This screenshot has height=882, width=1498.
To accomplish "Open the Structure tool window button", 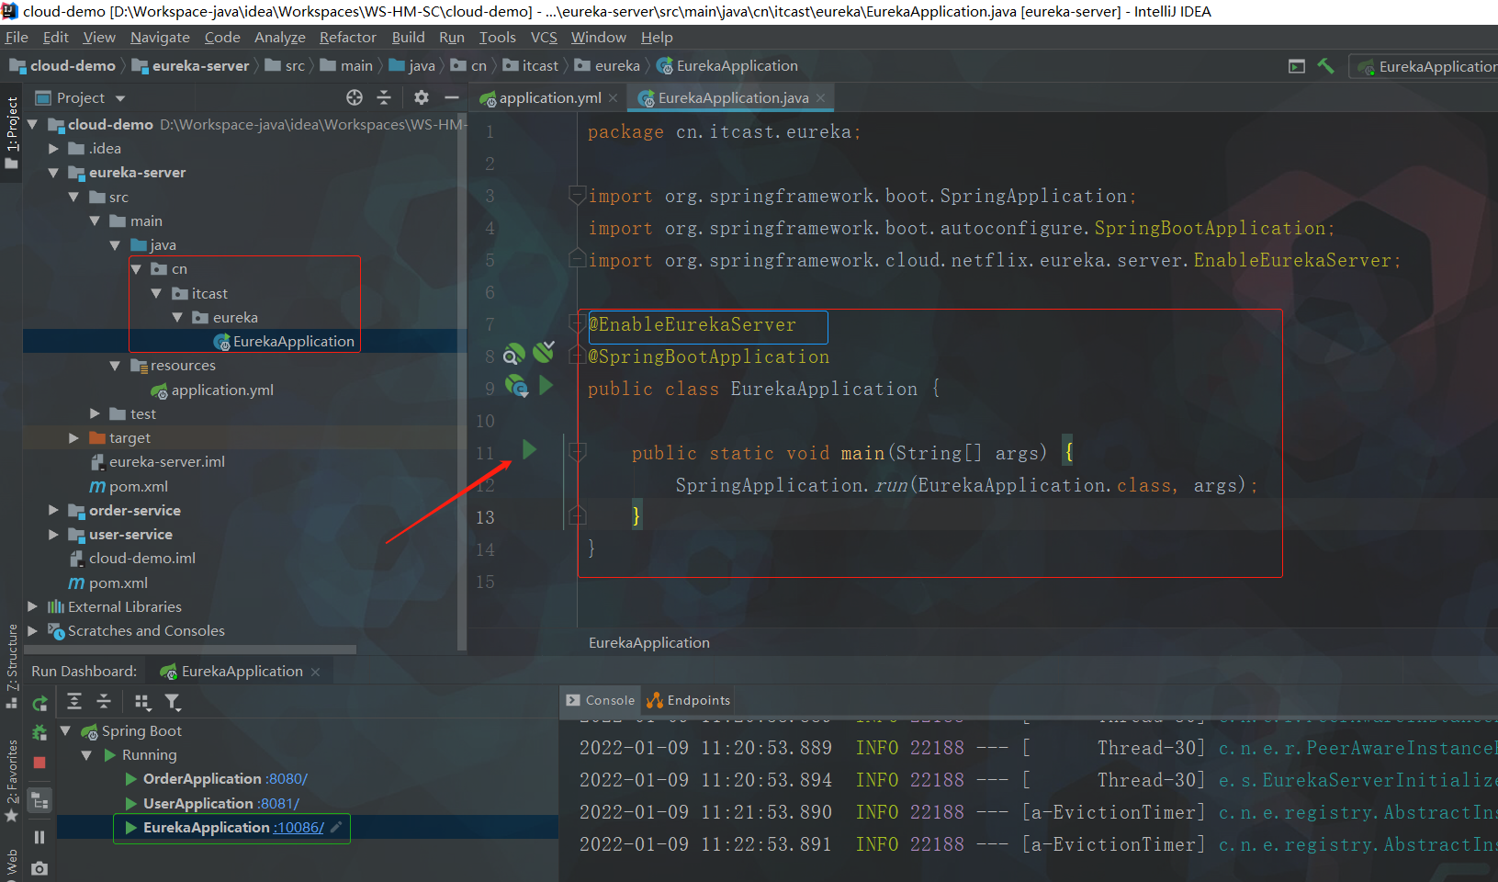I will coord(12,666).
